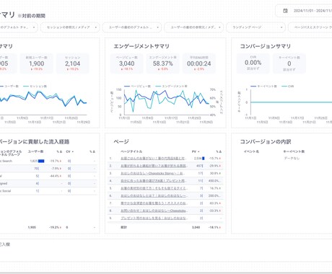
Task: Click the Search channel row in traffic table
Action: click(48, 161)
